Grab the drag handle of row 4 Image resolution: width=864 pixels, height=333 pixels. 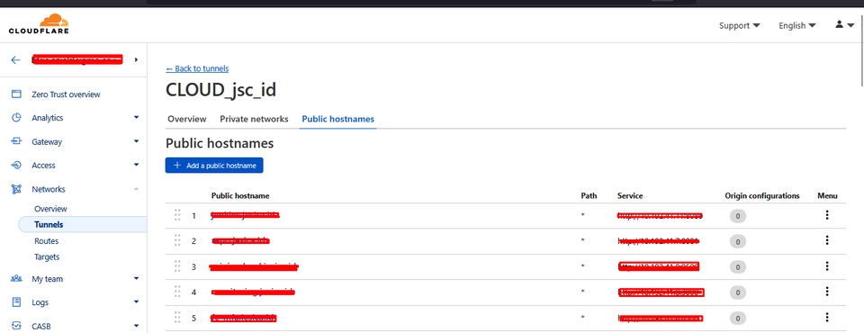(x=177, y=292)
